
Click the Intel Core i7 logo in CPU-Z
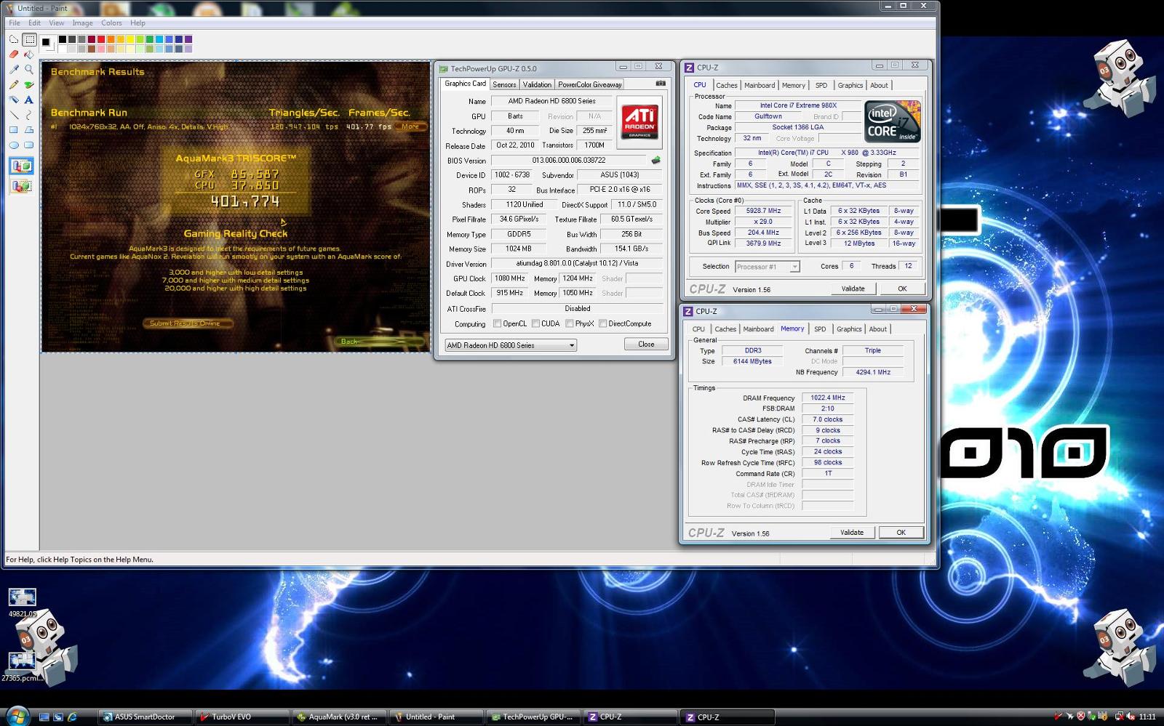(x=893, y=122)
